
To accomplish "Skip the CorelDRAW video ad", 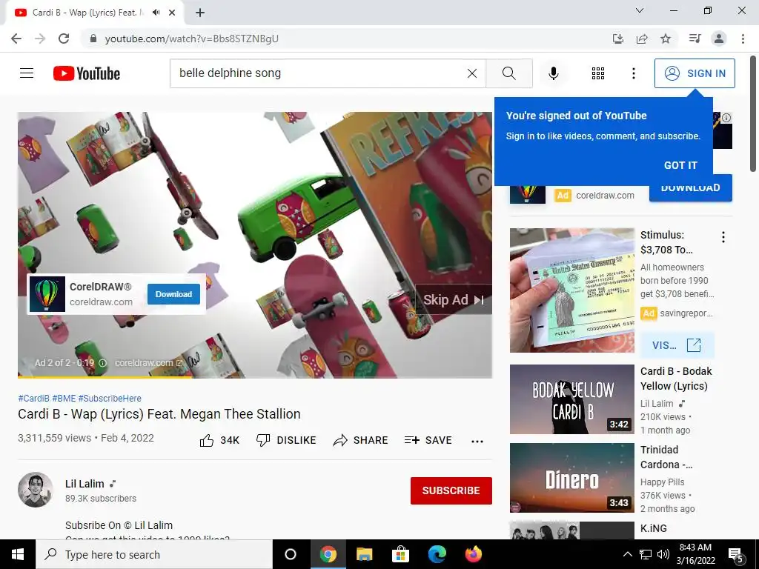I will tap(453, 299).
